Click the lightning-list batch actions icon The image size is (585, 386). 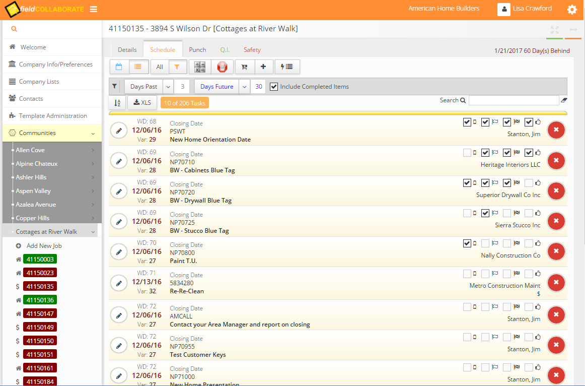coord(287,67)
